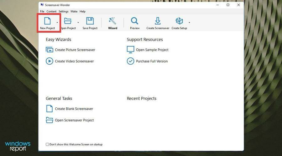
Task: Click the Open Sample Project link
Action: tap(152, 50)
